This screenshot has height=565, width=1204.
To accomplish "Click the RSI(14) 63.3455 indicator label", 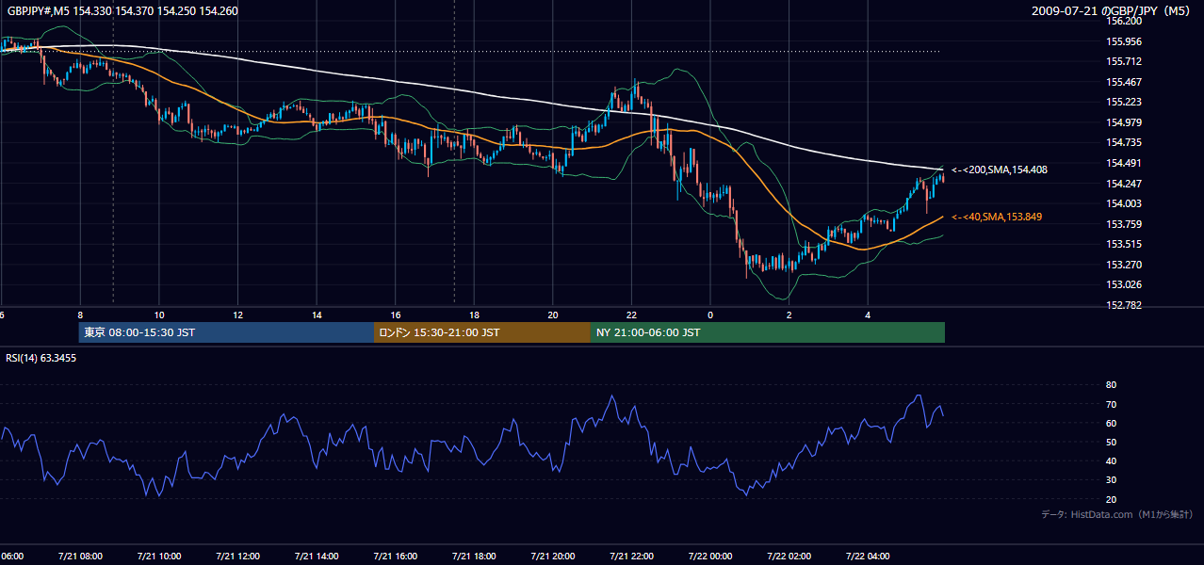I will click(41, 358).
